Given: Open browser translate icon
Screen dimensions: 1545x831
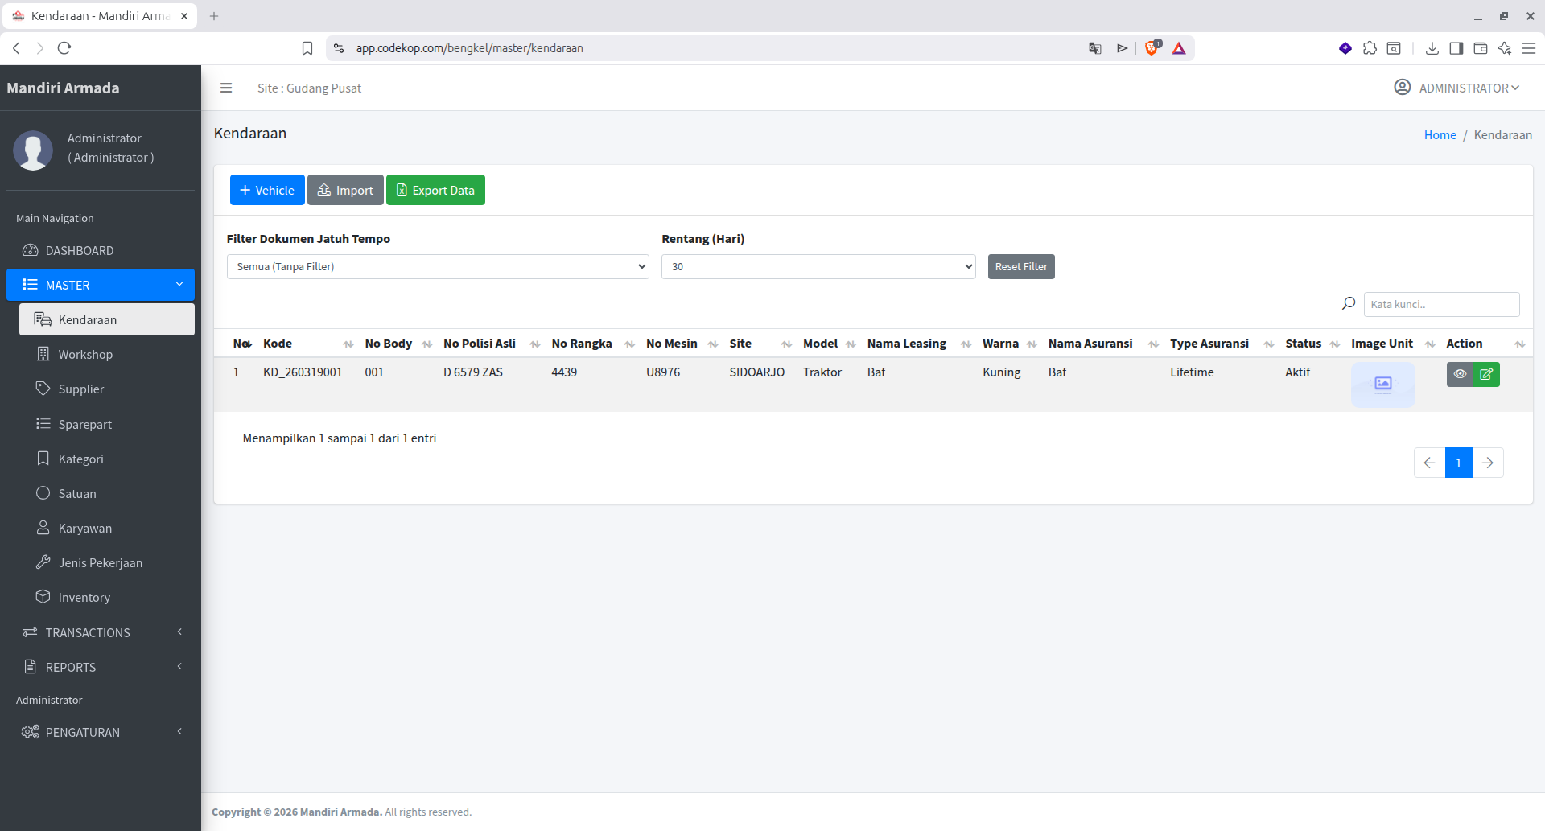Looking at the screenshot, I should pyautogui.click(x=1095, y=48).
